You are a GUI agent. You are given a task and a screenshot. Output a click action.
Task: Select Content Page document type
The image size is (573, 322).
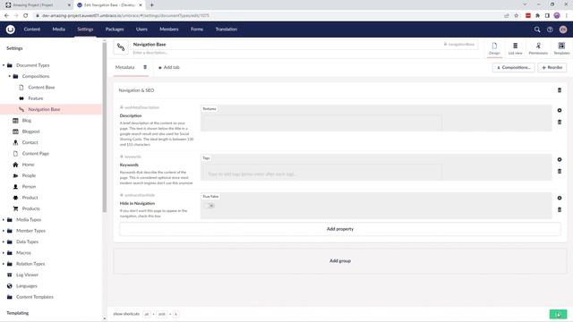click(x=36, y=153)
